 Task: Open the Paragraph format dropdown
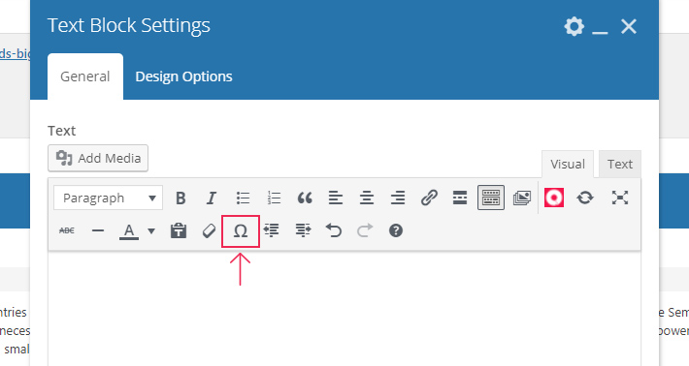pyautogui.click(x=108, y=198)
